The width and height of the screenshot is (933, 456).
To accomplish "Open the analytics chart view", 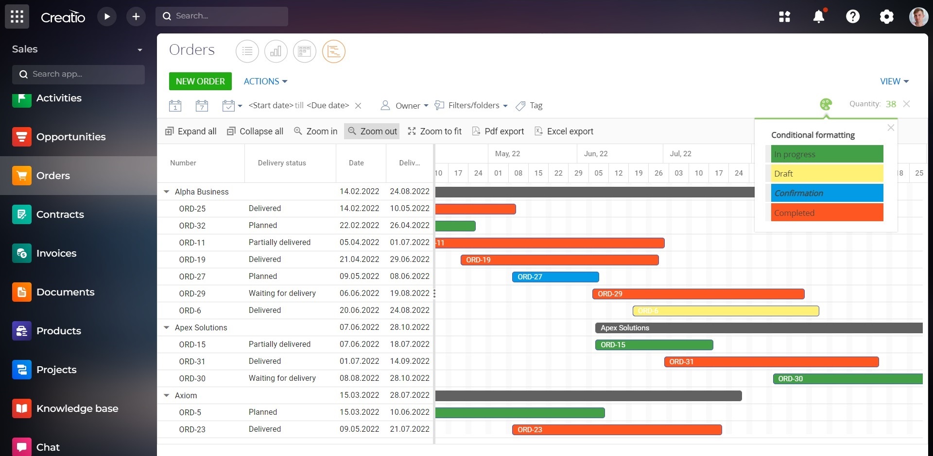I will 276,51.
